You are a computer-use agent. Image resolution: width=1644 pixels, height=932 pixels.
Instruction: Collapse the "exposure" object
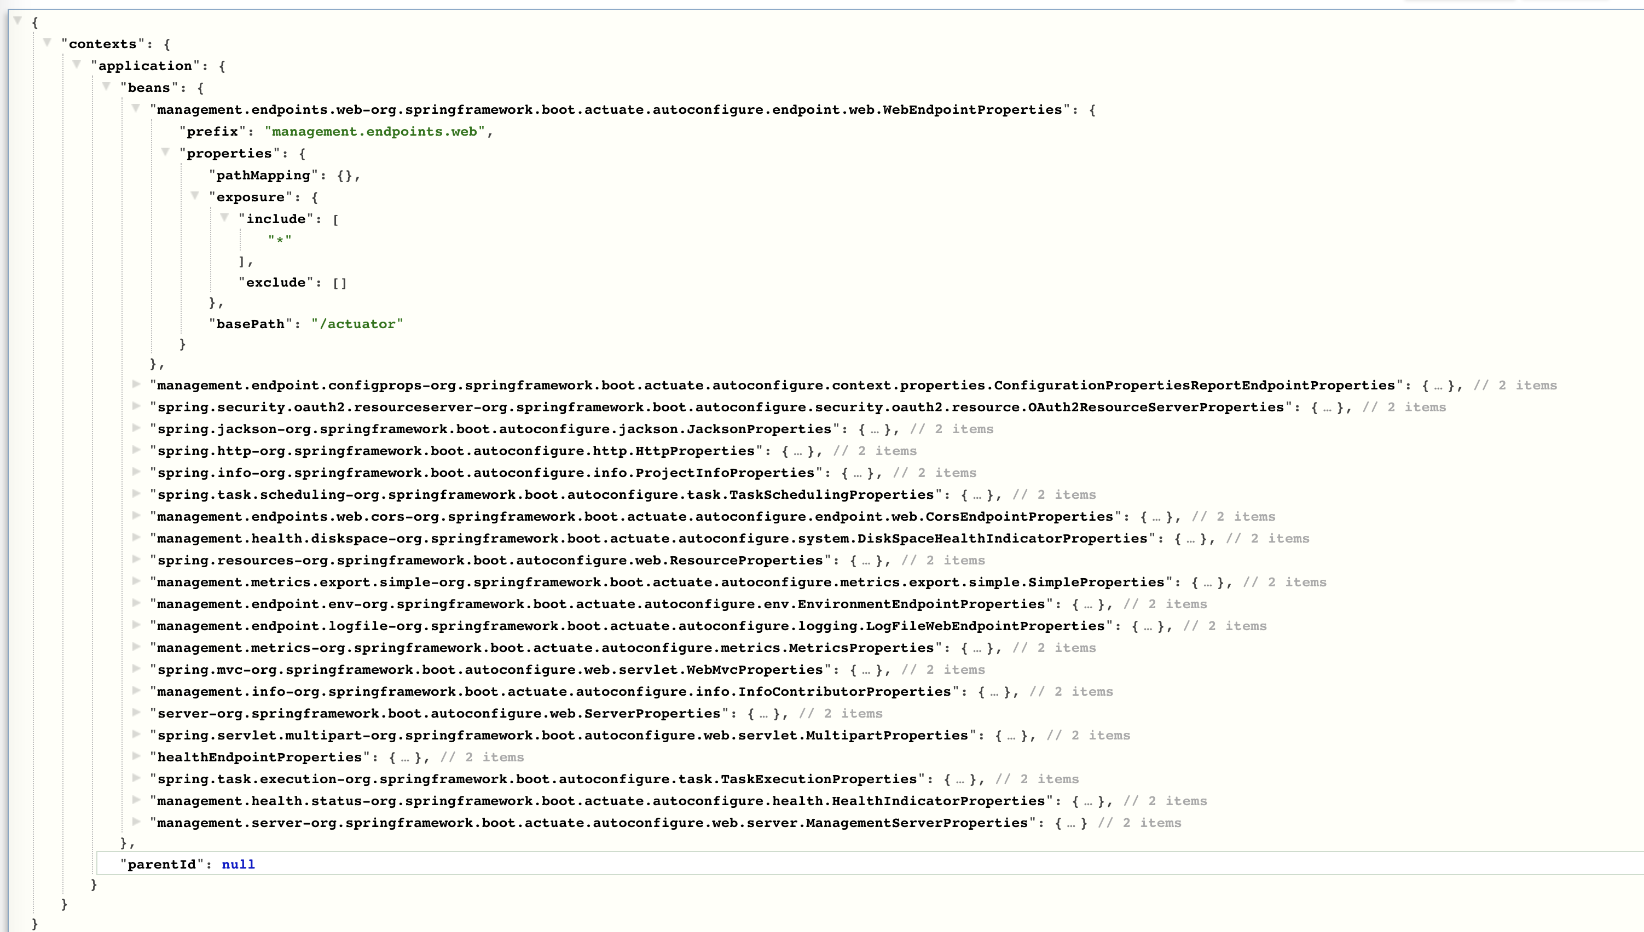195,195
